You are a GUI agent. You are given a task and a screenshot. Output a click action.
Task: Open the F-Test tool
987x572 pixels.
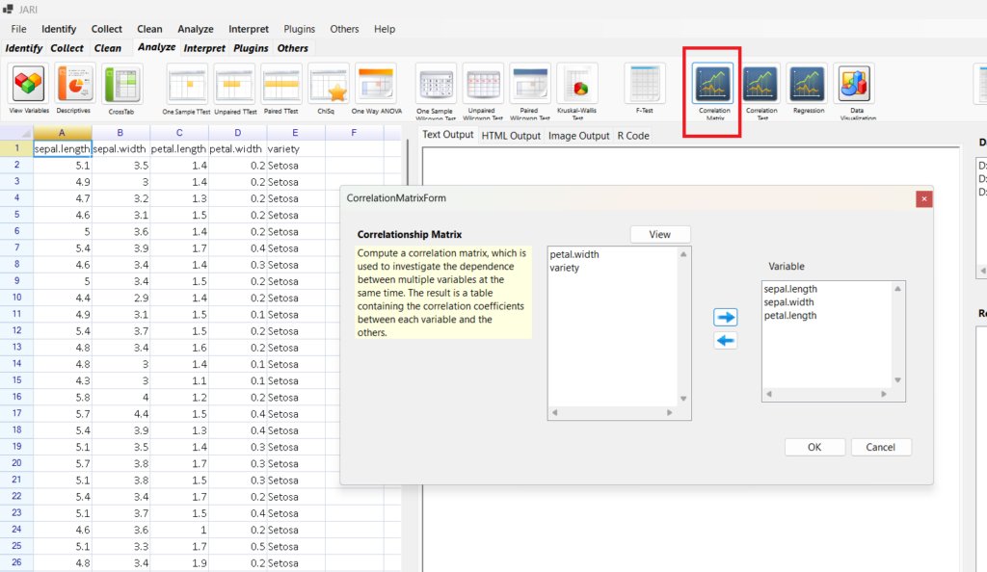tap(644, 85)
